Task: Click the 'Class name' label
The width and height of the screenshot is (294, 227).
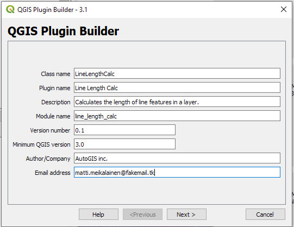Action: [55, 74]
